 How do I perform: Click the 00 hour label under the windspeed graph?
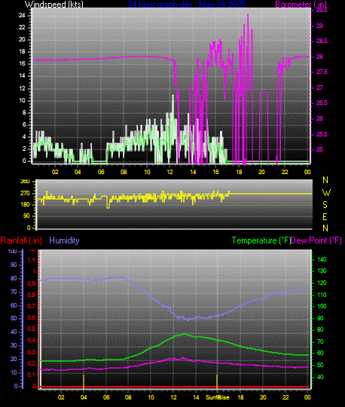point(307,172)
